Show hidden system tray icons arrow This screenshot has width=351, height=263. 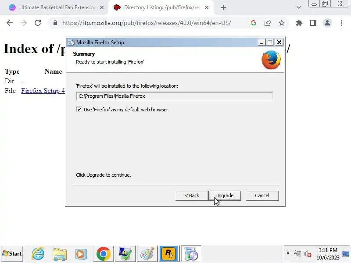[288, 253]
